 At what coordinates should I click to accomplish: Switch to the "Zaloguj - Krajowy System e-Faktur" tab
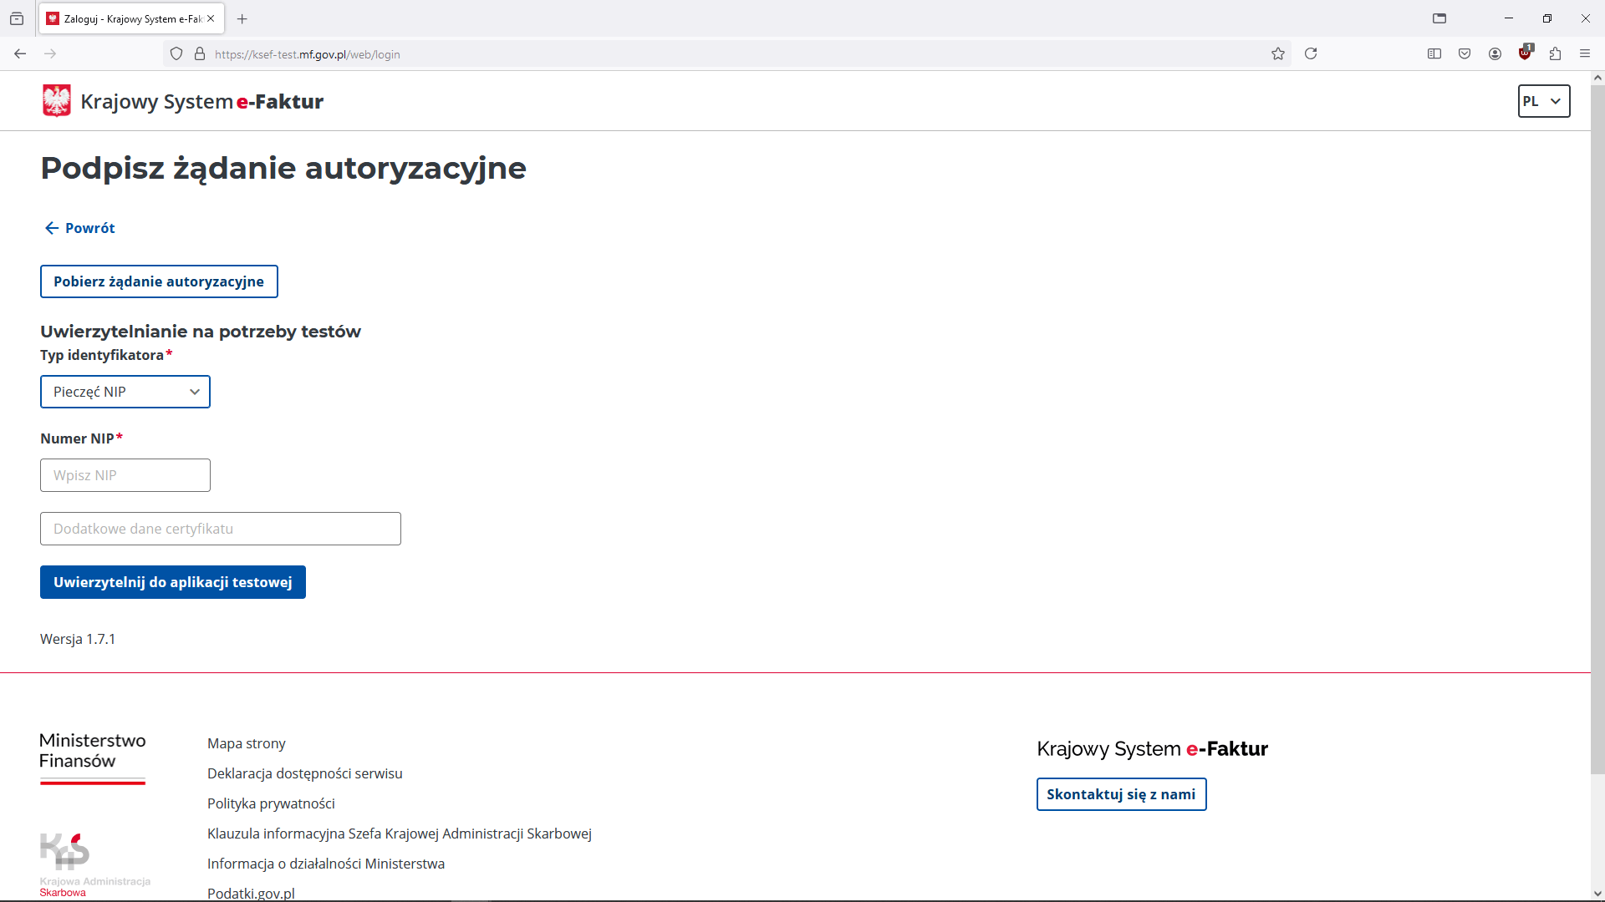click(x=125, y=18)
